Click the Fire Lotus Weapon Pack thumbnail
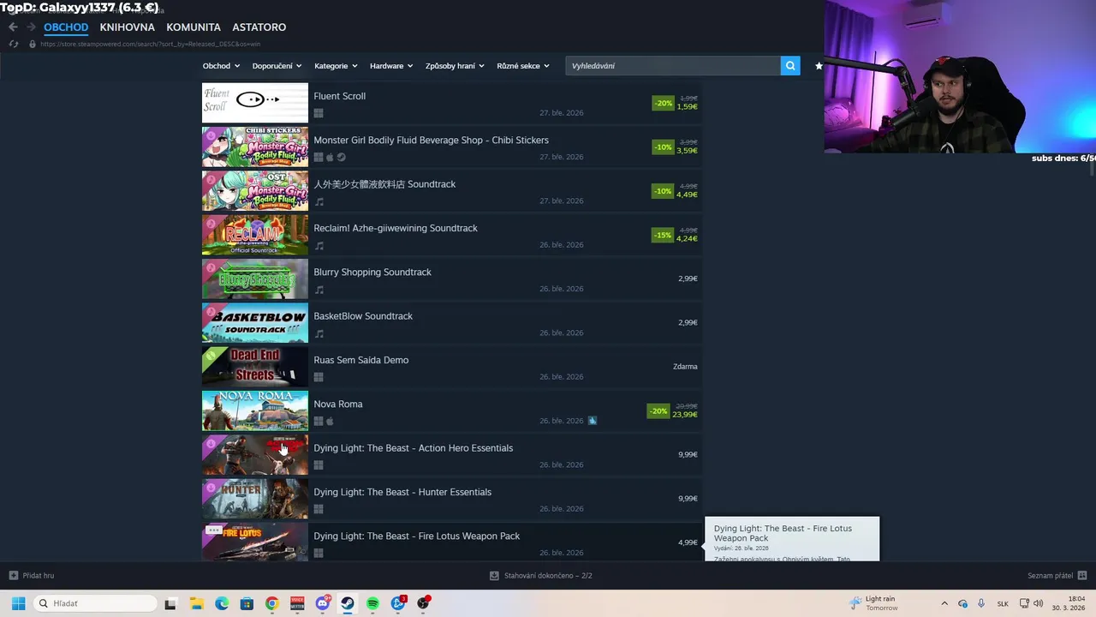 (255, 542)
